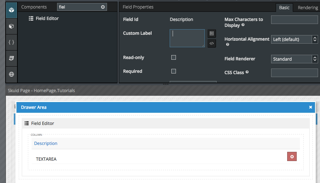
Task: Show help for Max Characters to Display
Action: (243, 25)
